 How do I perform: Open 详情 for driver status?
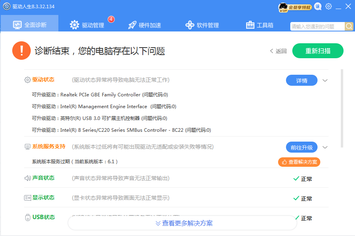click(x=302, y=80)
